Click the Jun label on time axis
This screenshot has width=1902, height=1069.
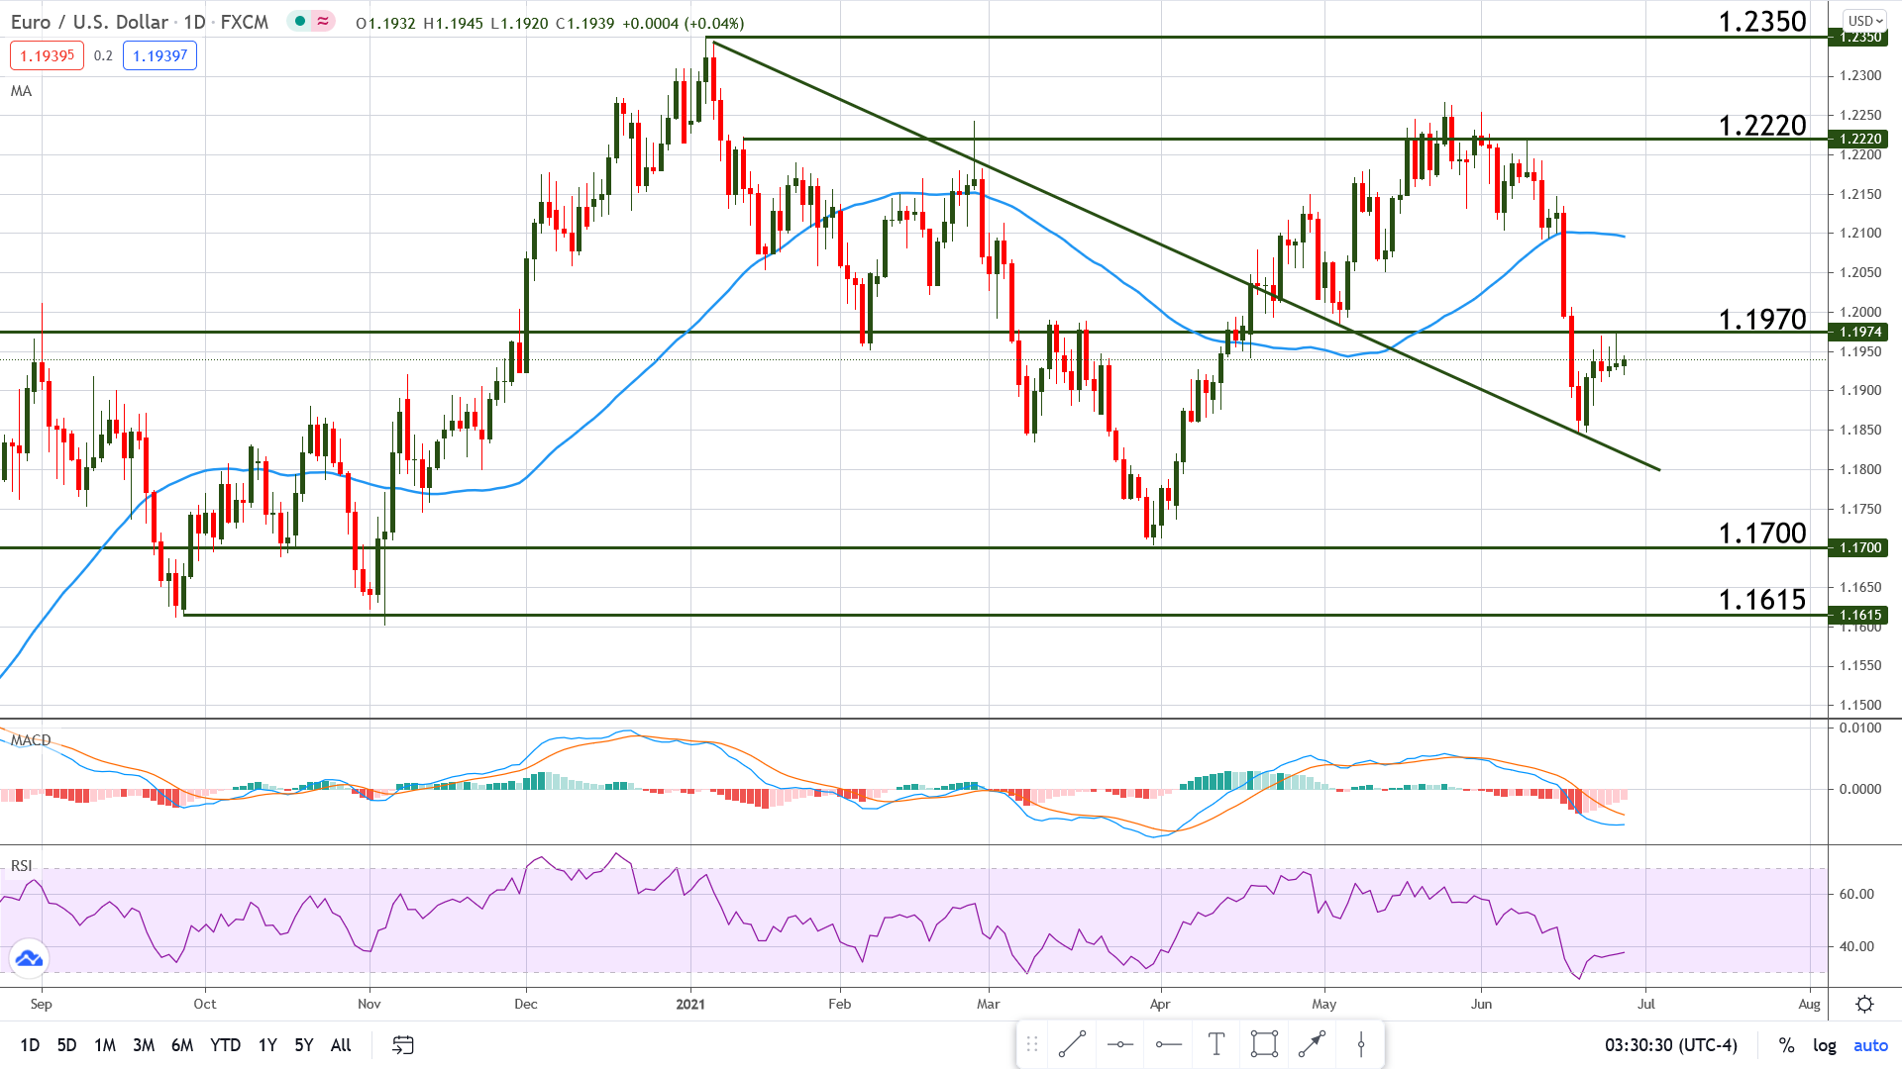(x=1481, y=1004)
